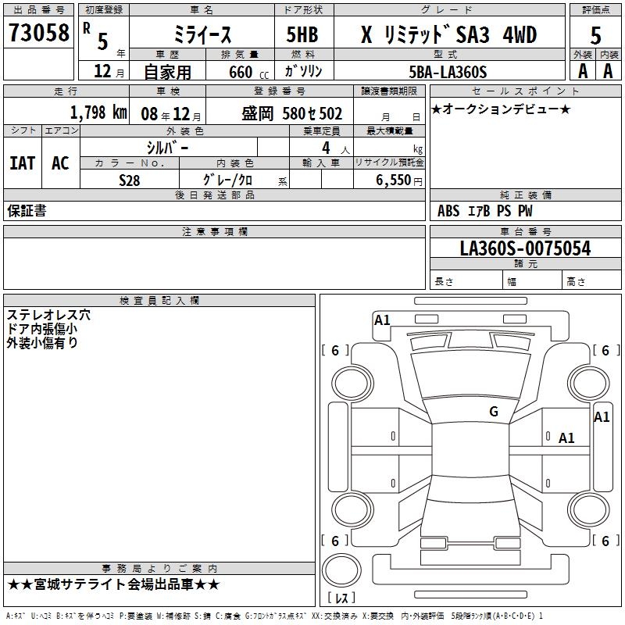
Task: Select the 登録番号 header
Action: (280, 91)
